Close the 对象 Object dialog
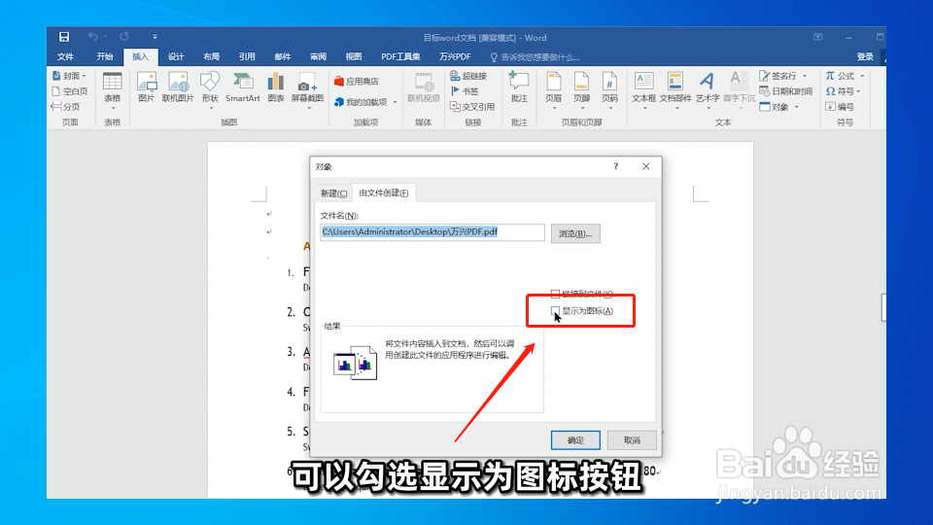Screen dimensions: 933x525 pos(646,166)
